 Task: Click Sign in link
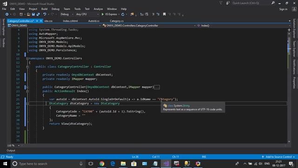click(x=283, y=9)
